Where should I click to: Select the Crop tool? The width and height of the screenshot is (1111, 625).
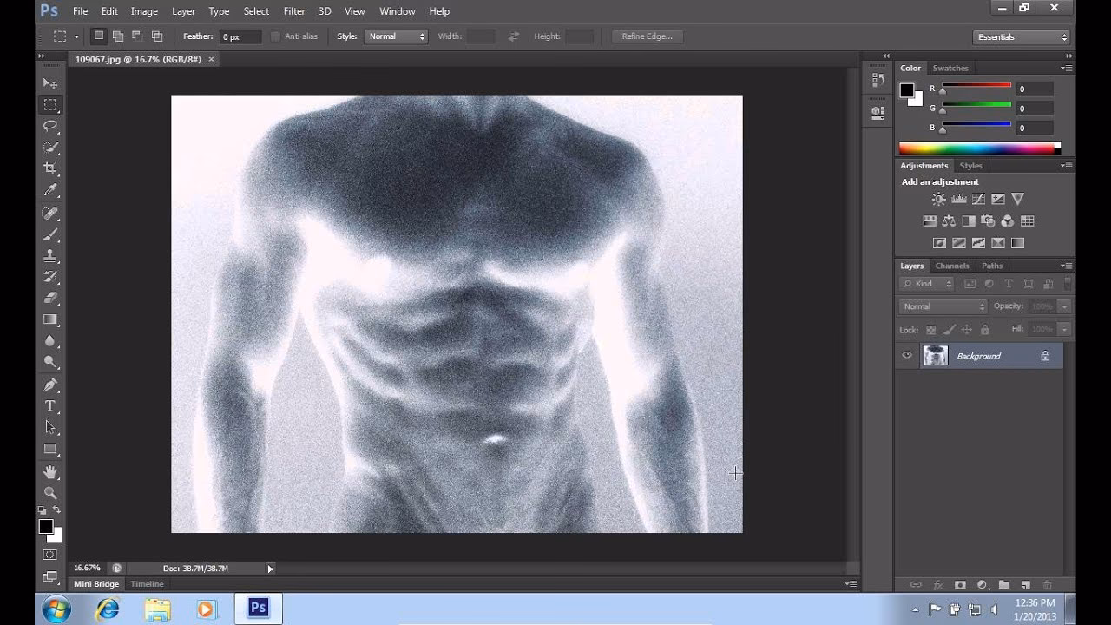[49, 168]
